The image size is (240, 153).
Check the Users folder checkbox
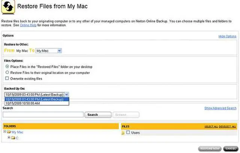click(x=128, y=132)
